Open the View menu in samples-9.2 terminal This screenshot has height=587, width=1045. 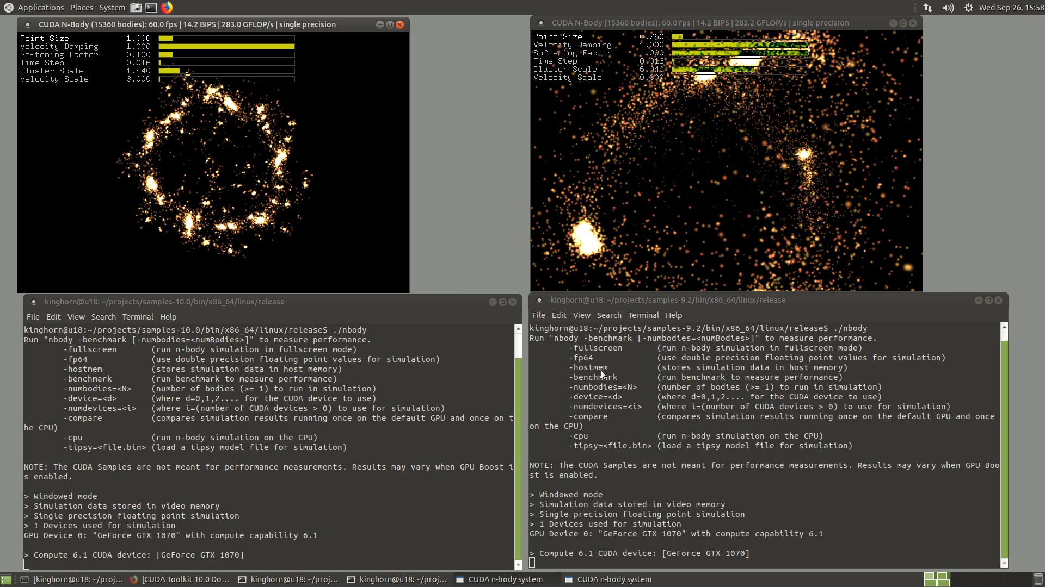point(581,315)
